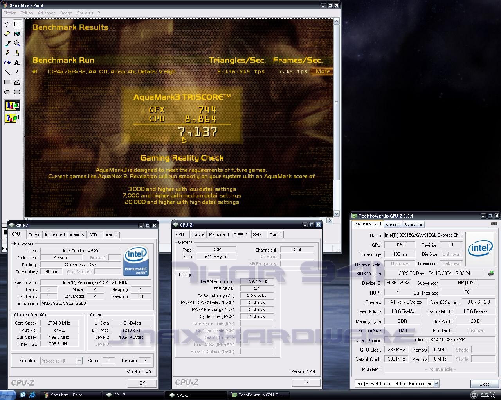Open SPD tab in left CPU-Z window
Viewport: 501px width, 400px height.
click(93, 235)
